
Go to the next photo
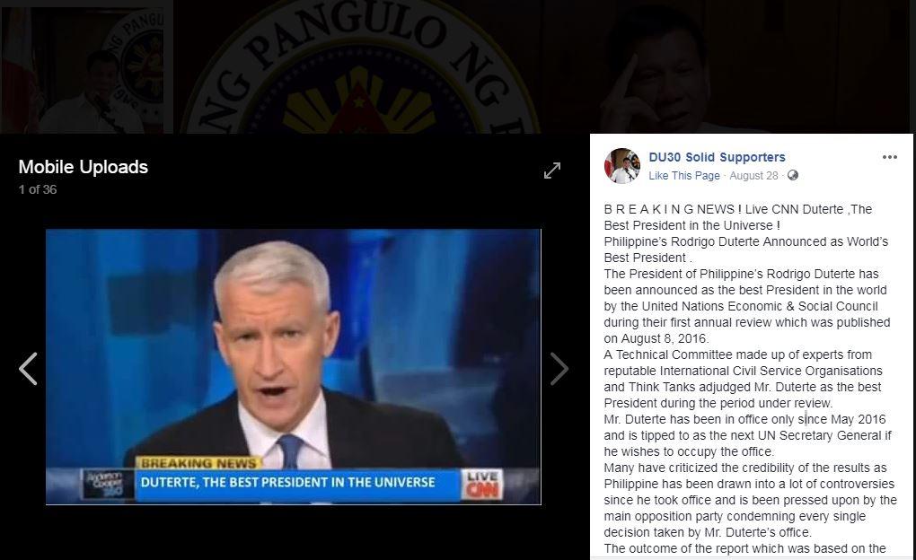[559, 369]
